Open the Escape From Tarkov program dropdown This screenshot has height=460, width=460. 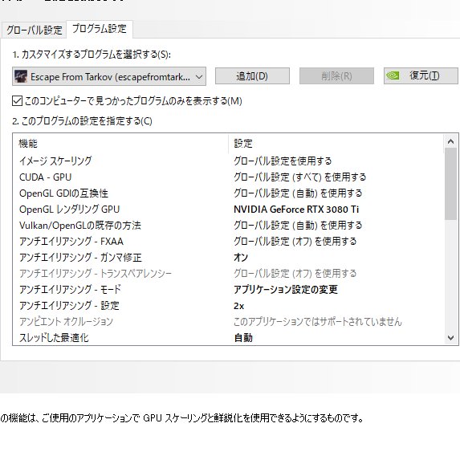(109, 76)
